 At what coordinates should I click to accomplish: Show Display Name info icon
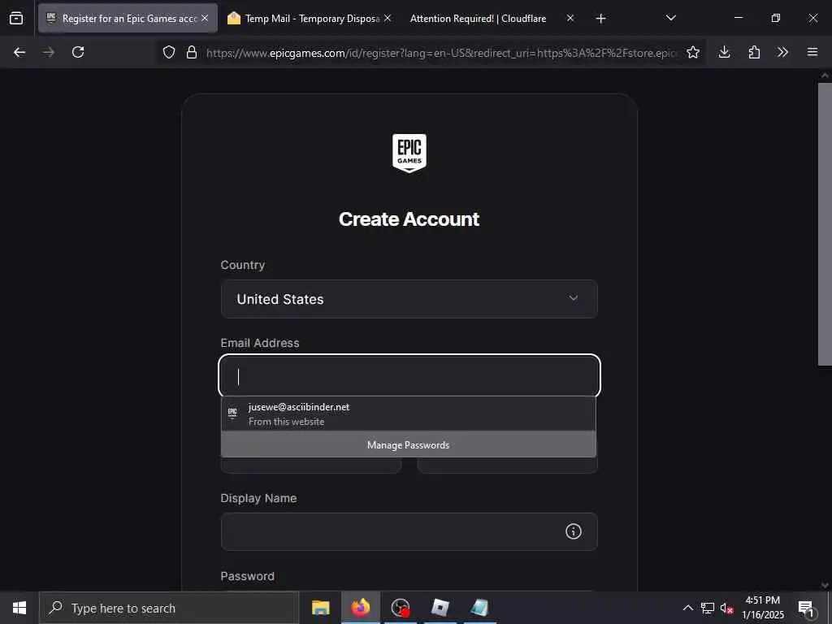(x=573, y=531)
